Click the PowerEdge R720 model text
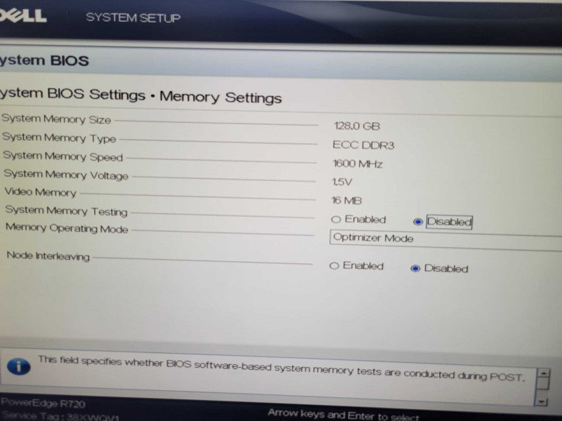562x421 pixels. (x=43, y=403)
